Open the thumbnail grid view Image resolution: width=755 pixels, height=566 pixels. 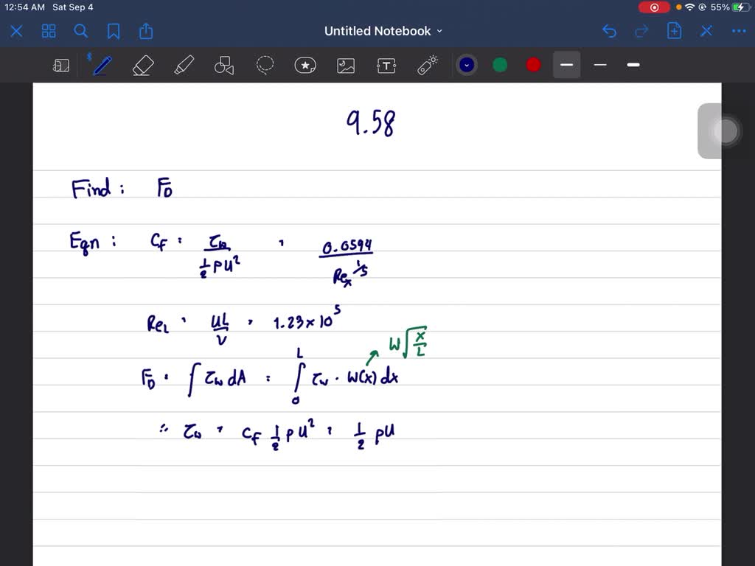click(x=49, y=31)
